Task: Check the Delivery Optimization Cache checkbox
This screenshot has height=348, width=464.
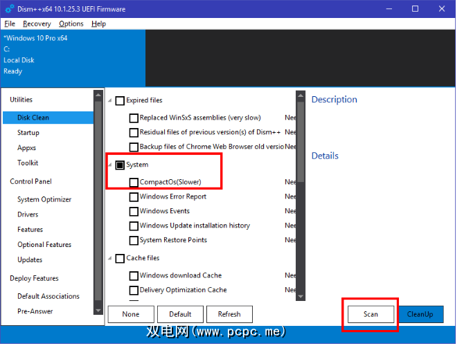Action: 134,291
